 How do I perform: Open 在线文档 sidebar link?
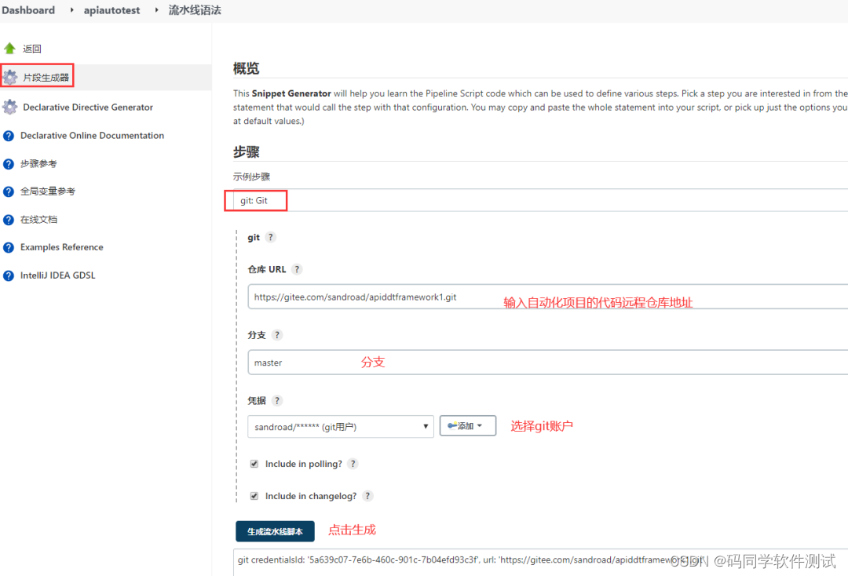pyautogui.click(x=38, y=220)
